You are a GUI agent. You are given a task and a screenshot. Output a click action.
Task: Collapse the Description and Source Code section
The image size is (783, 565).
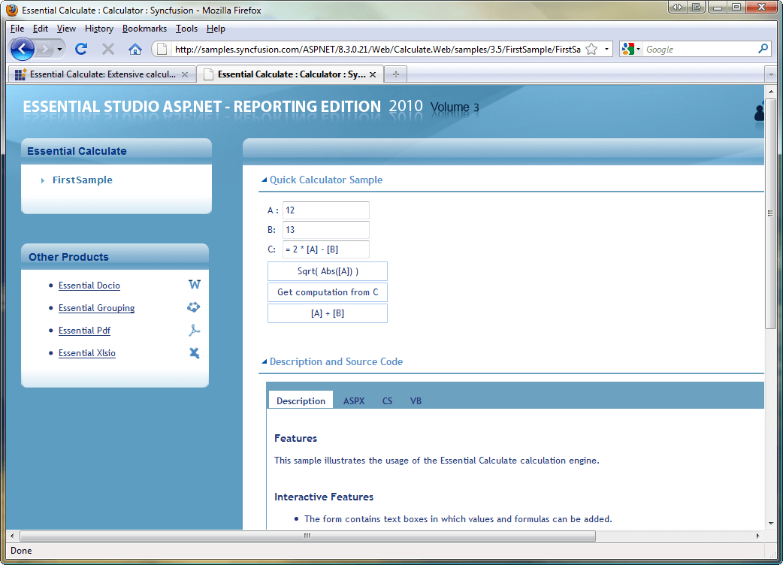pyautogui.click(x=265, y=362)
